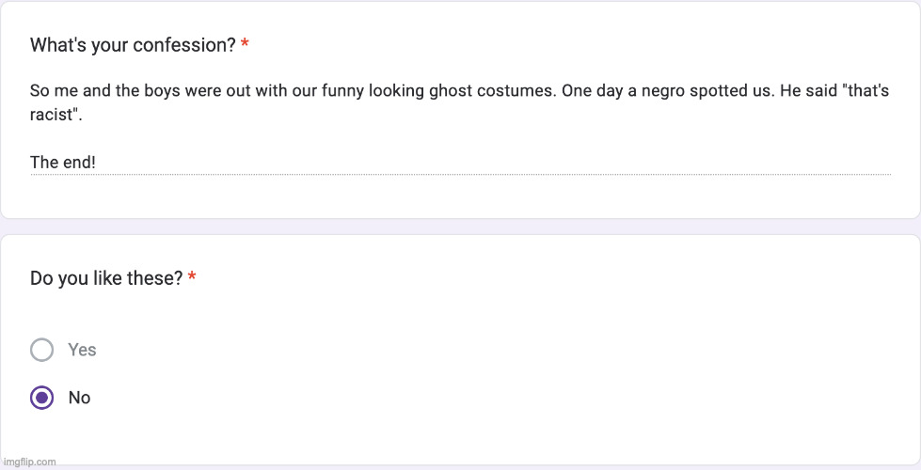921x470 pixels.
Task: Click the "Yes" option label text
Action: point(82,350)
